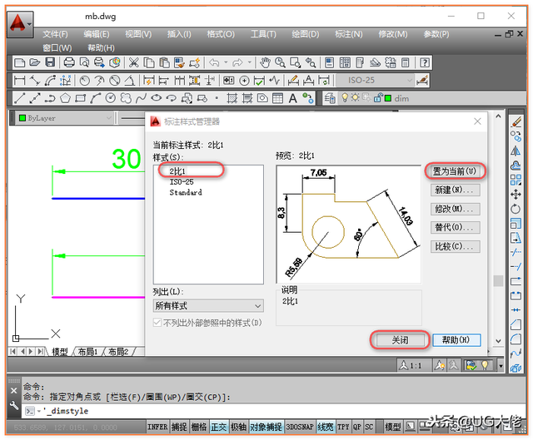533x440 pixels.
Task: Open the ByLayer color dropdown
Action: click(x=65, y=118)
